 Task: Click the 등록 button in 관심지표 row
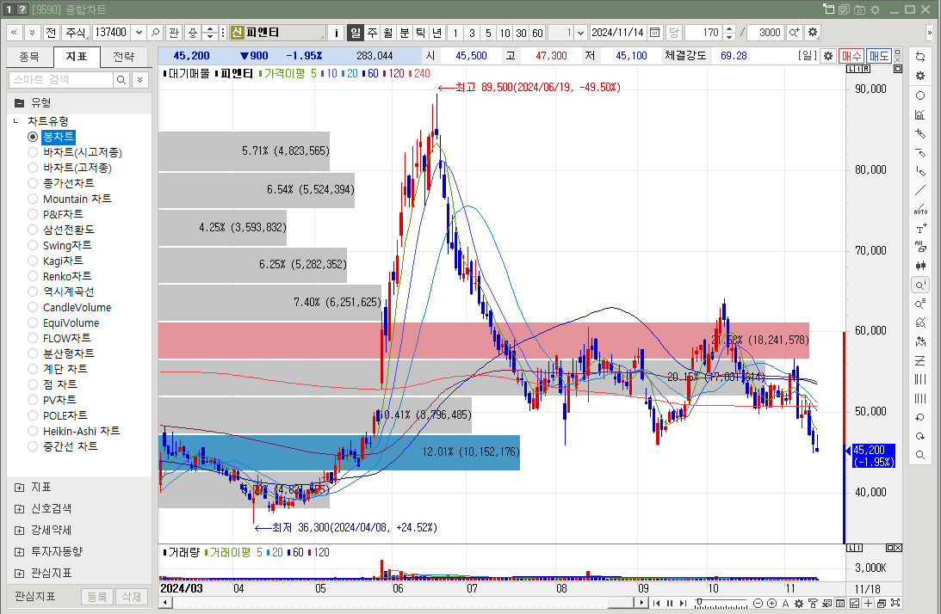(x=96, y=597)
